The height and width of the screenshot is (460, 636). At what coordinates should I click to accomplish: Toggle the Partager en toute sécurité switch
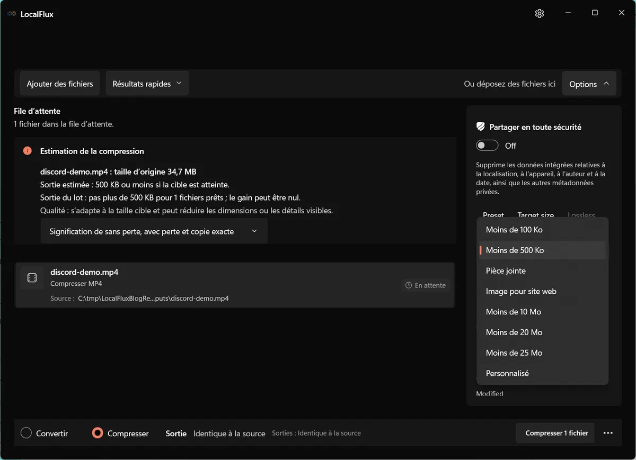pyautogui.click(x=487, y=146)
